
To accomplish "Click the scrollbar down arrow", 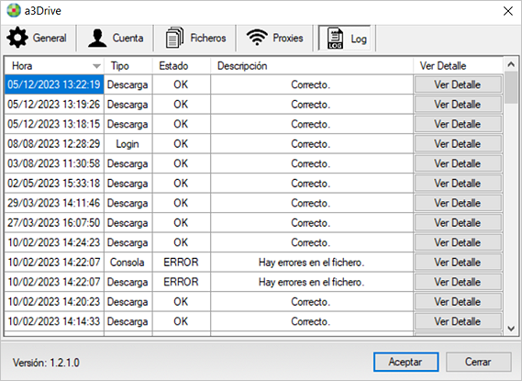I will pyautogui.click(x=511, y=329).
